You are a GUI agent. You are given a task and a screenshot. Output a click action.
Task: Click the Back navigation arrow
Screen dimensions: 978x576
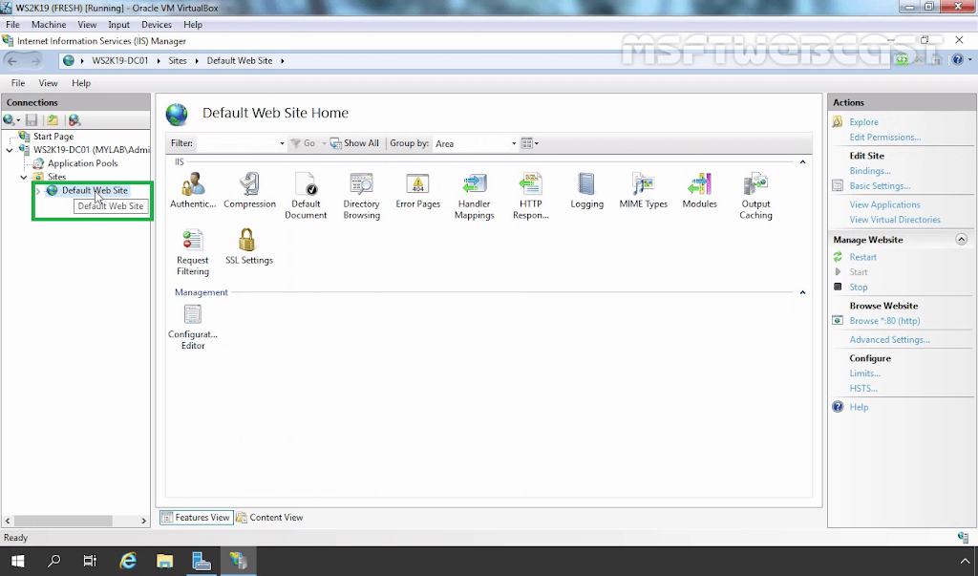click(x=12, y=60)
